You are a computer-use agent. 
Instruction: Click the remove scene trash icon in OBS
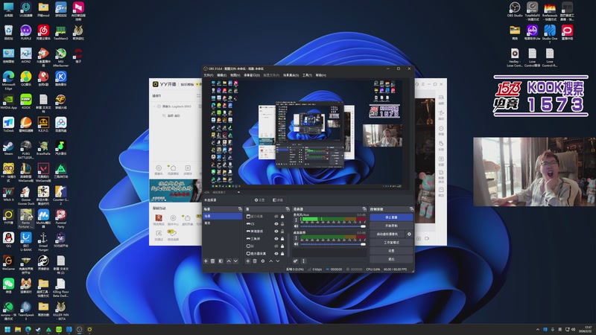[x=213, y=261]
